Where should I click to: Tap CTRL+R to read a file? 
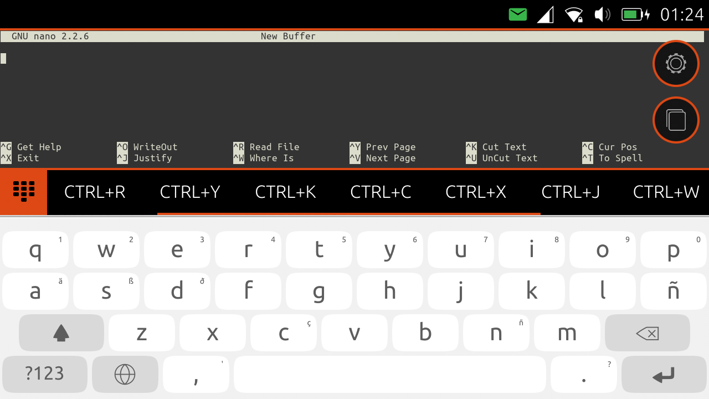(x=95, y=192)
